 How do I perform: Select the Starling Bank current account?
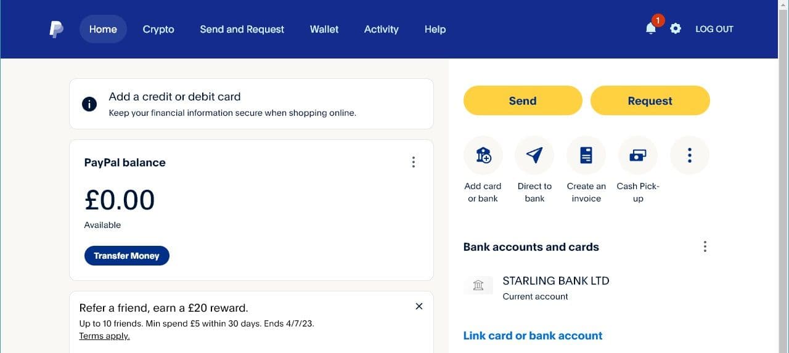click(555, 287)
